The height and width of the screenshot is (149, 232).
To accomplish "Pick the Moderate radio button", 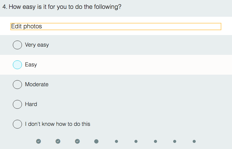I will (x=17, y=84).
